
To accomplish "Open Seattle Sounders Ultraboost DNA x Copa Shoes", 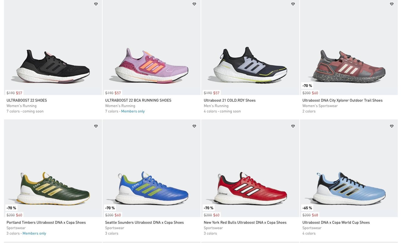I will tap(144, 222).
